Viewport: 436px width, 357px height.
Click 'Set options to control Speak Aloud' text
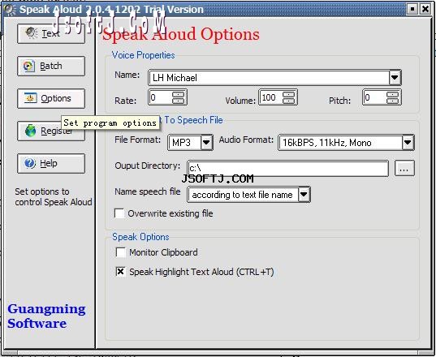pos(54,196)
